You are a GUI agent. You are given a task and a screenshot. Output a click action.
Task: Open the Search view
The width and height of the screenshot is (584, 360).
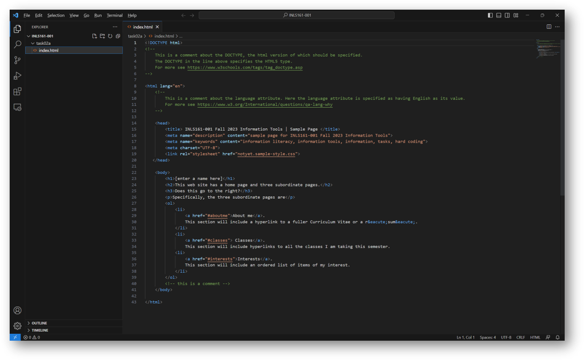pos(17,44)
